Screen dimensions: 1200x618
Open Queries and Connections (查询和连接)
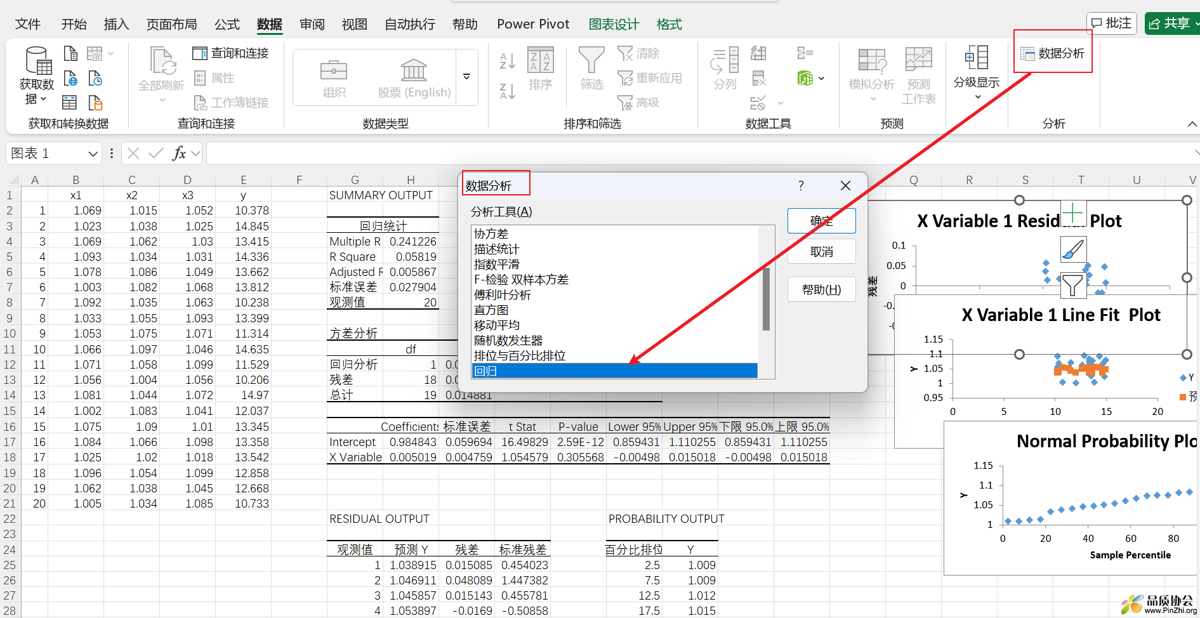[x=231, y=53]
